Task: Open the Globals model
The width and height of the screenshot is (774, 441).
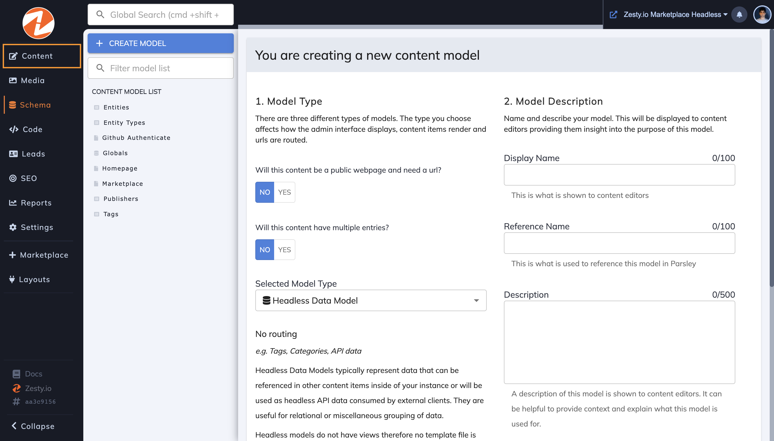Action: click(x=115, y=153)
